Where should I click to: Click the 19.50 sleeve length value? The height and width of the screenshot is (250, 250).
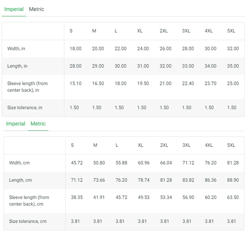coord(143,83)
